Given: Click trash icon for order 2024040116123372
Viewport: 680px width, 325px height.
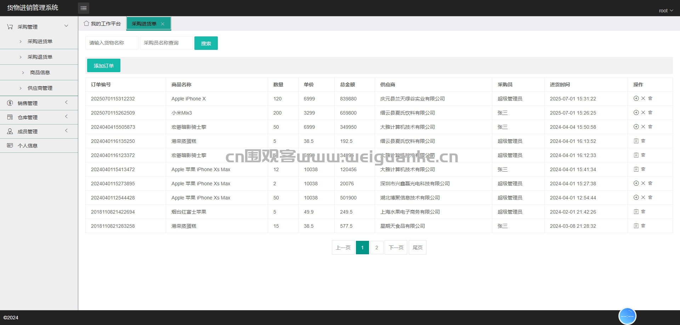Looking at the screenshot, I should [643, 155].
